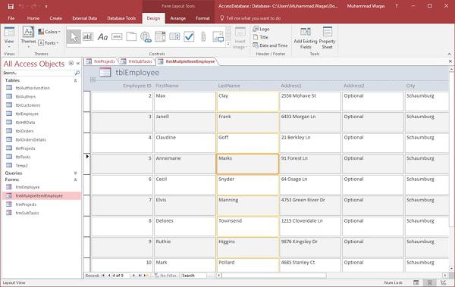The height and width of the screenshot is (287, 455).
Task: Switch to Layout View in the status bar
Action: [x=430, y=282]
